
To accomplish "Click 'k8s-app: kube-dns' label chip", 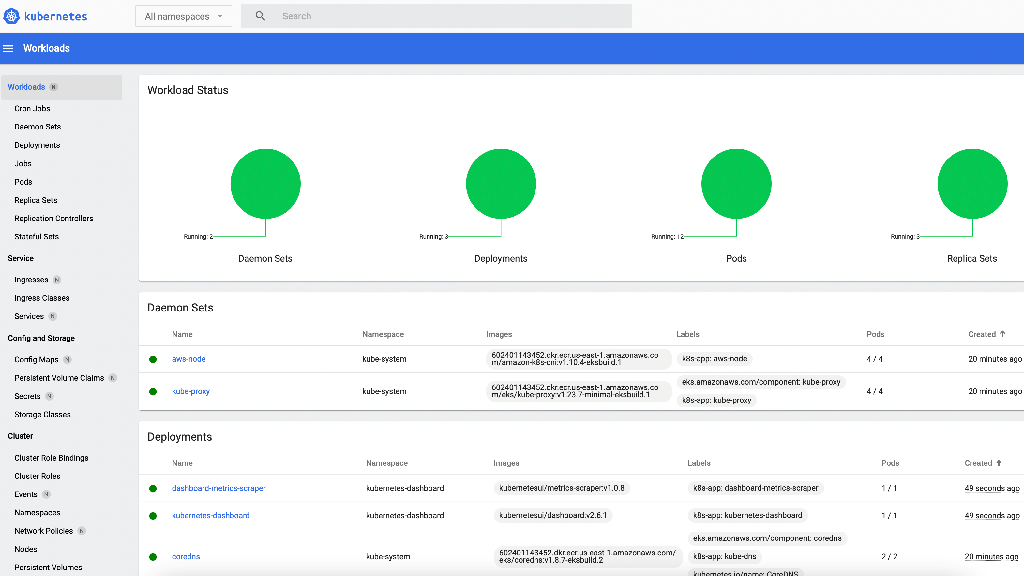I will tap(725, 556).
